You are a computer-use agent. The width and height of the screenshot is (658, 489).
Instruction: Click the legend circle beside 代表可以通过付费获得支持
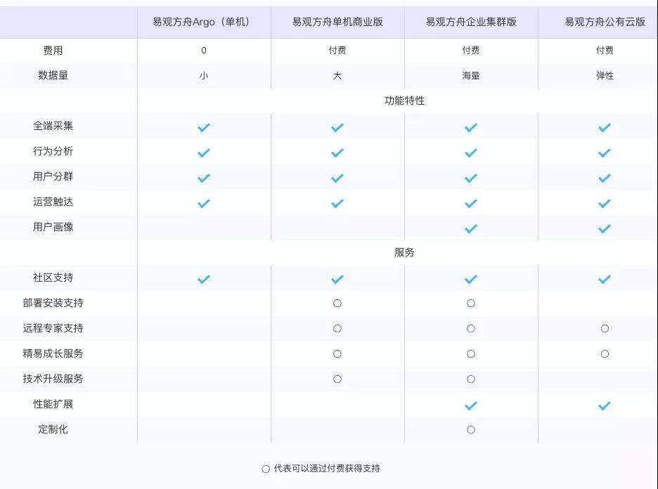click(x=266, y=469)
